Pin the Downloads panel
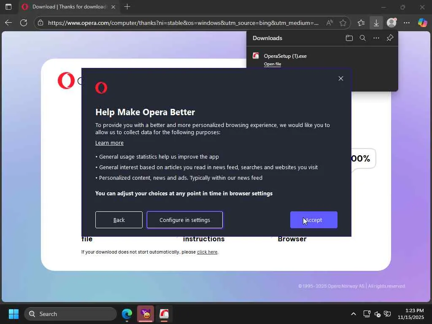This screenshot has width=432, height=324. click(390, 38)
